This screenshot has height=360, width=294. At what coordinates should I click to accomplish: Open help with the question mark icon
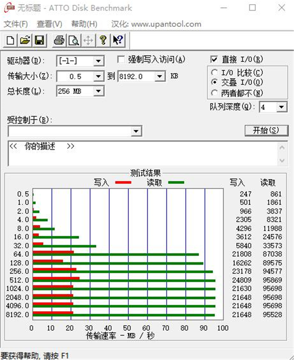tap(103, 40)
